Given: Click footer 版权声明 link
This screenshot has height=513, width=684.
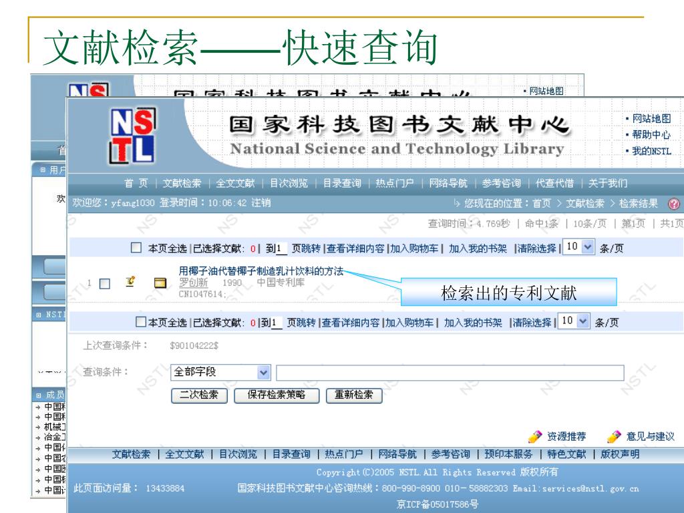Looking at the screenshot, I should tap(620, 454).
